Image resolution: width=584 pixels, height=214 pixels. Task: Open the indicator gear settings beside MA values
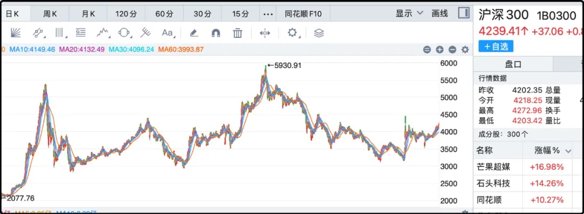(465, 50)
